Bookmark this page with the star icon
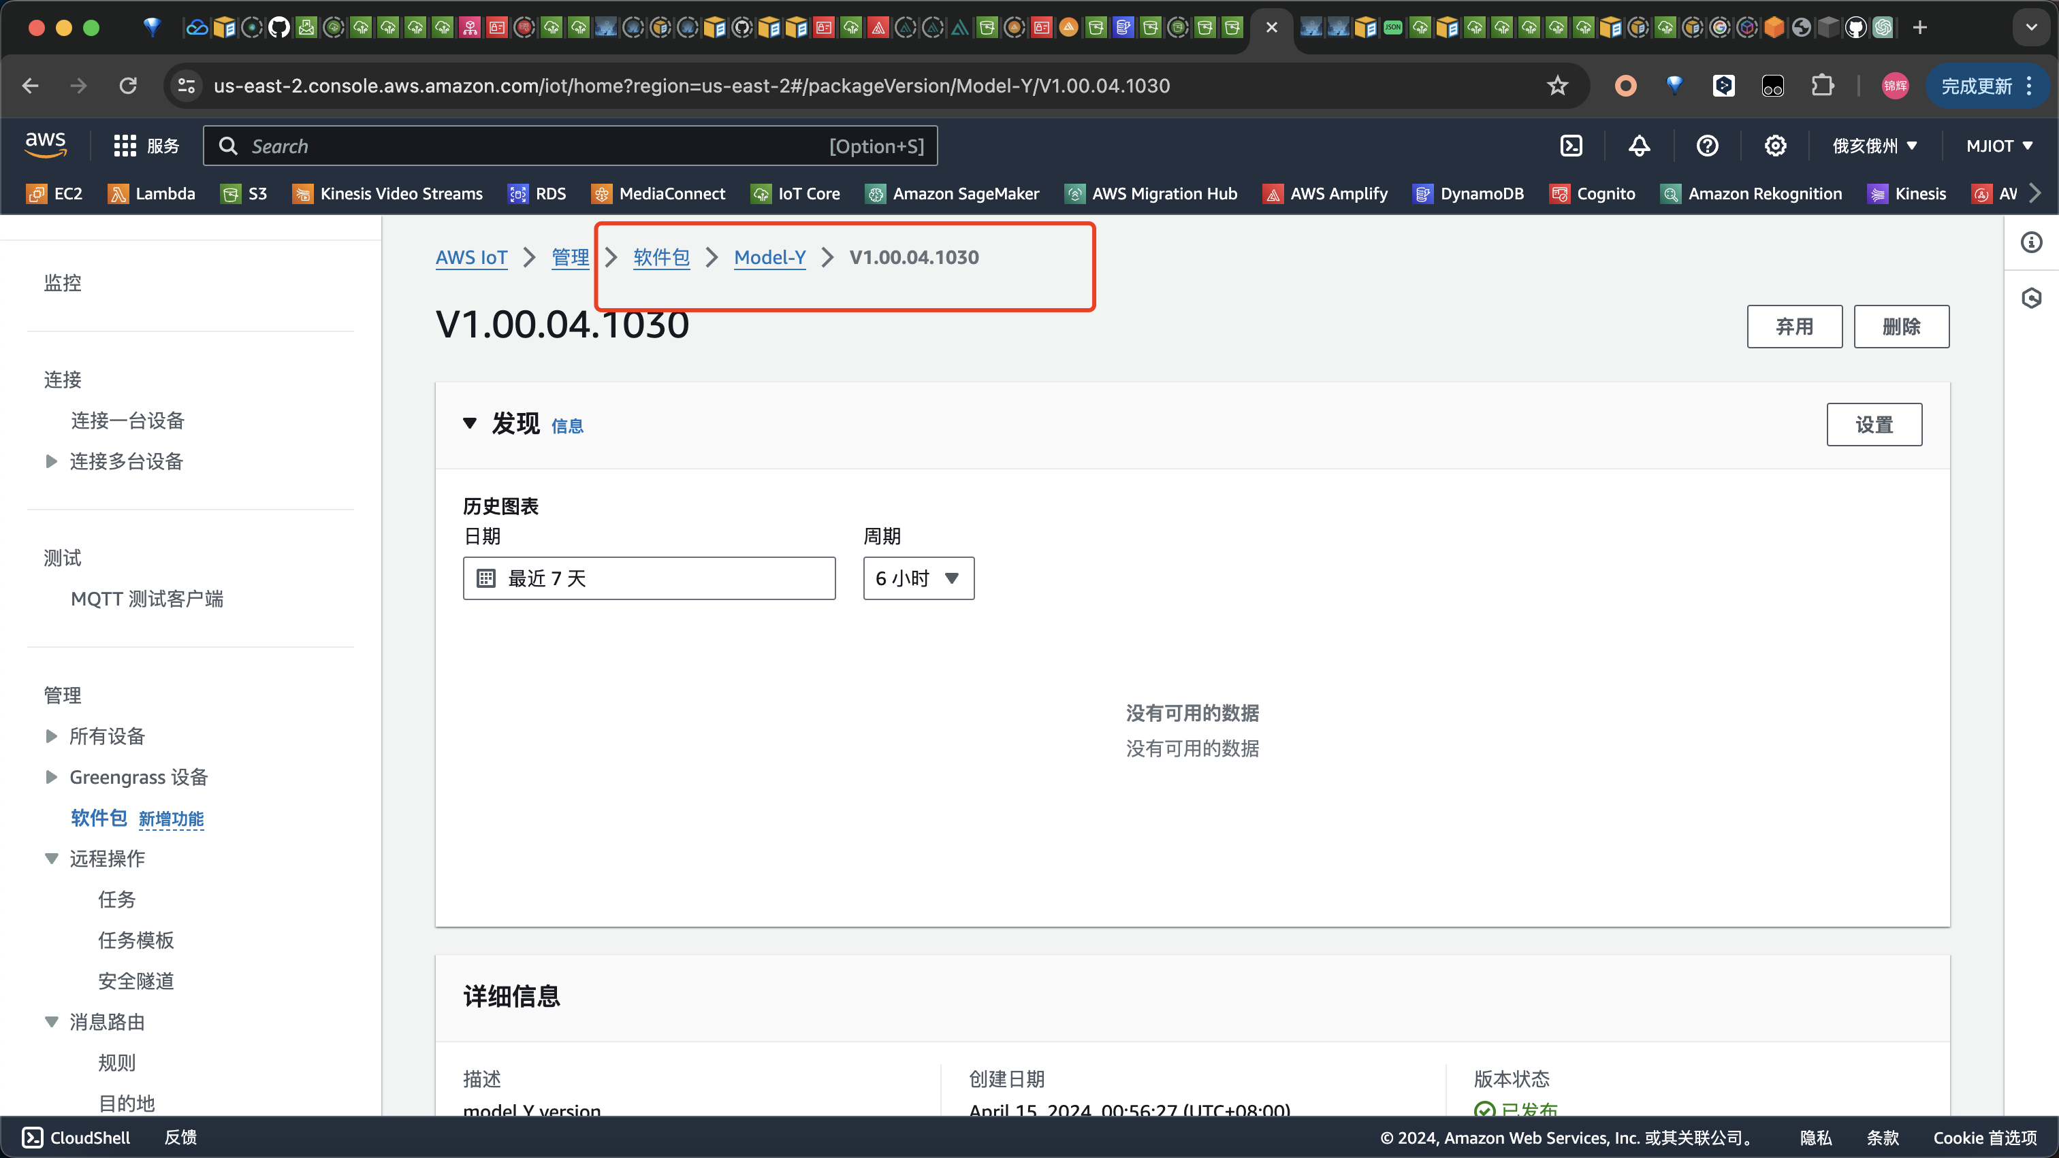This screenshot has width=2059, height=1158. click(x=1557, y=86)
